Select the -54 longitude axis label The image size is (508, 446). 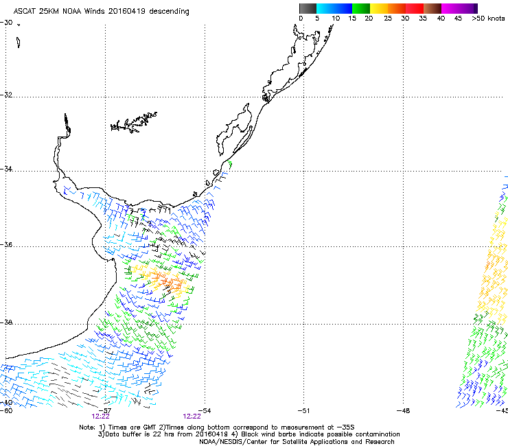204,411
